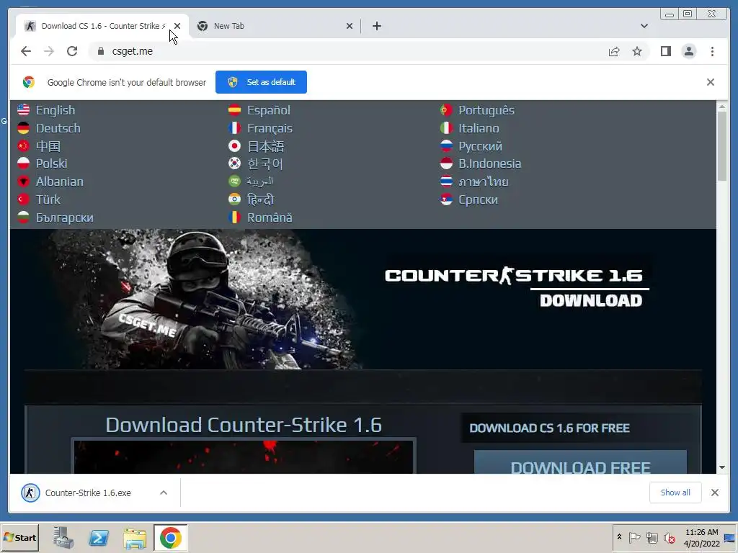Viewport: 738px width, 553px height.
Task: Choose the Français language link
Action: (x=270, y=128)
